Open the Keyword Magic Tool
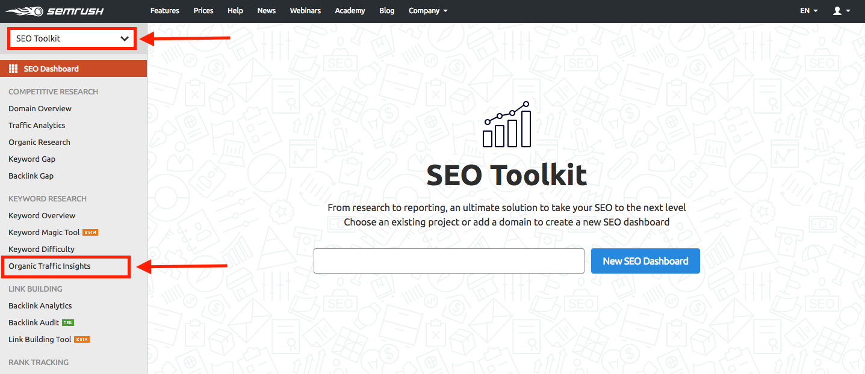This screenshot has width=865, height=374. pos(45,232)
